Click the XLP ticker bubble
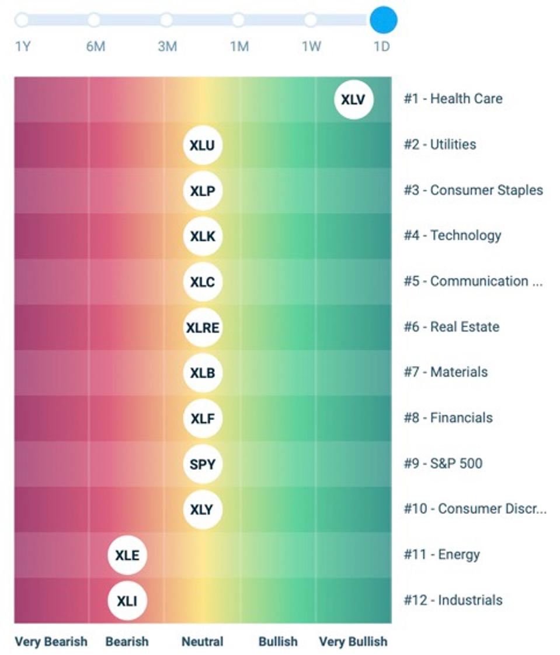 click(203, 191)
